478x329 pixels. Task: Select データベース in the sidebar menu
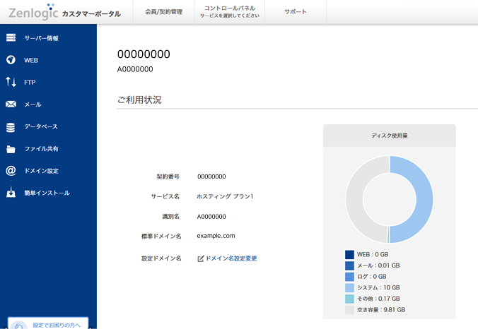coord(41,127)
